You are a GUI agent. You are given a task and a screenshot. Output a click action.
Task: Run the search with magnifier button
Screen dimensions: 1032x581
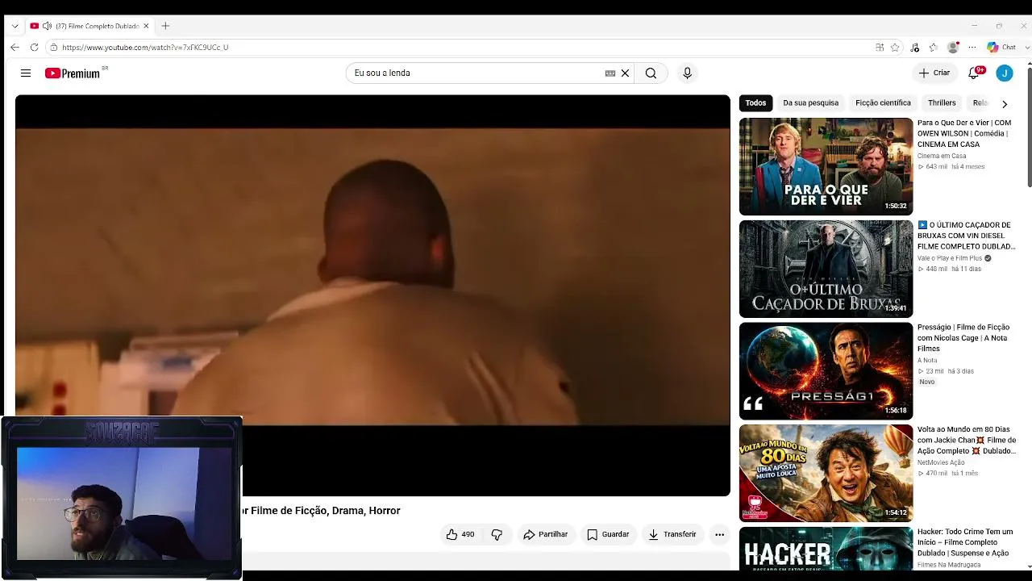651,73
